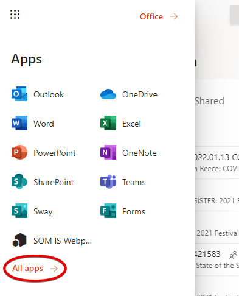Open the Office home link

point(151,16)
